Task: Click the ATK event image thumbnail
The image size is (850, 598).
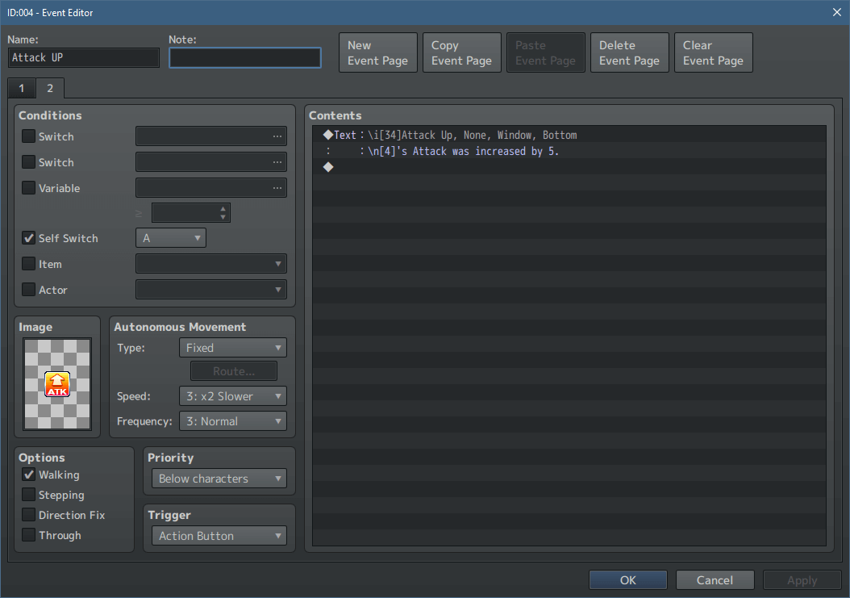Action: [56, 383]
